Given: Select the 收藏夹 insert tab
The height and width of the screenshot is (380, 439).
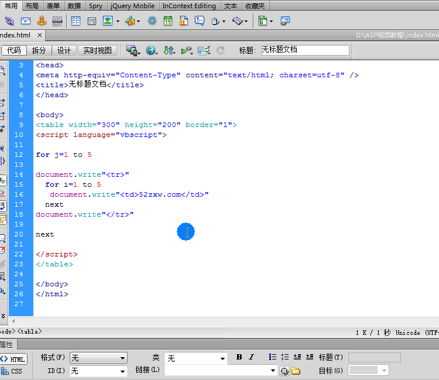Looking at the screenshot, I should 255,6.
